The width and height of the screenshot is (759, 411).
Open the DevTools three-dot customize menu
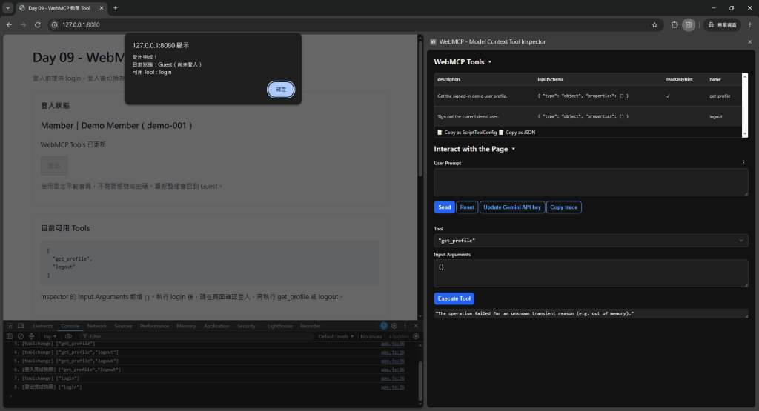405,326
